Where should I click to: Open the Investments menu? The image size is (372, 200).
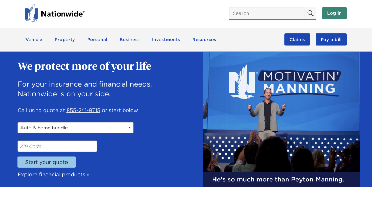166,40
